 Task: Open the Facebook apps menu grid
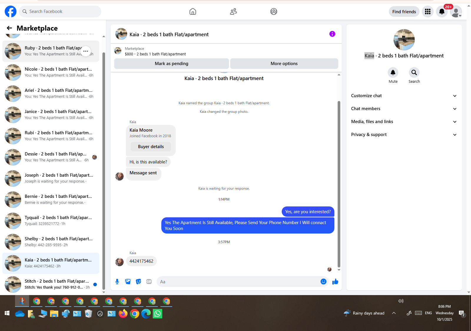click(428, 11)
